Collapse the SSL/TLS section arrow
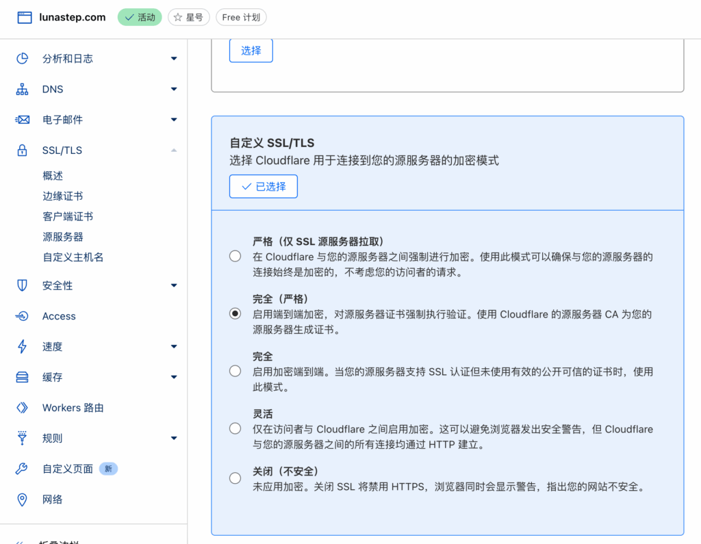This screenshot has width=701, height=544. click(x=174, y=150)
